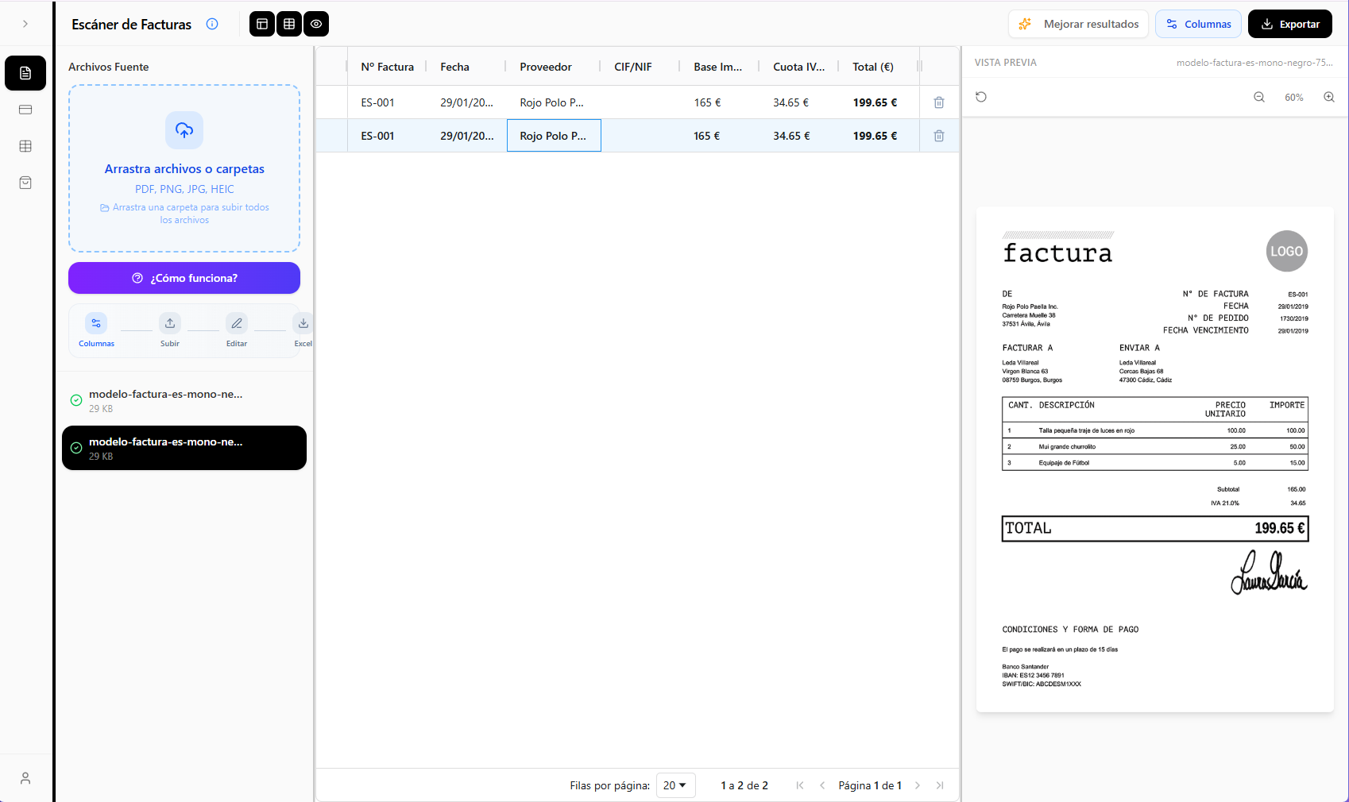Click the 60% zoom level control
1349x802 pixels.
1293,97
